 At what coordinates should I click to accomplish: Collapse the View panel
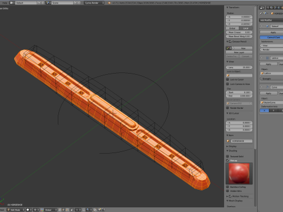click(x=228, y=62)
